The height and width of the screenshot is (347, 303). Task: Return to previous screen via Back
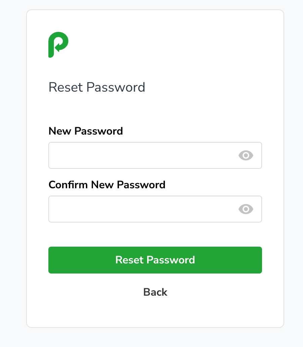[155, 292]
